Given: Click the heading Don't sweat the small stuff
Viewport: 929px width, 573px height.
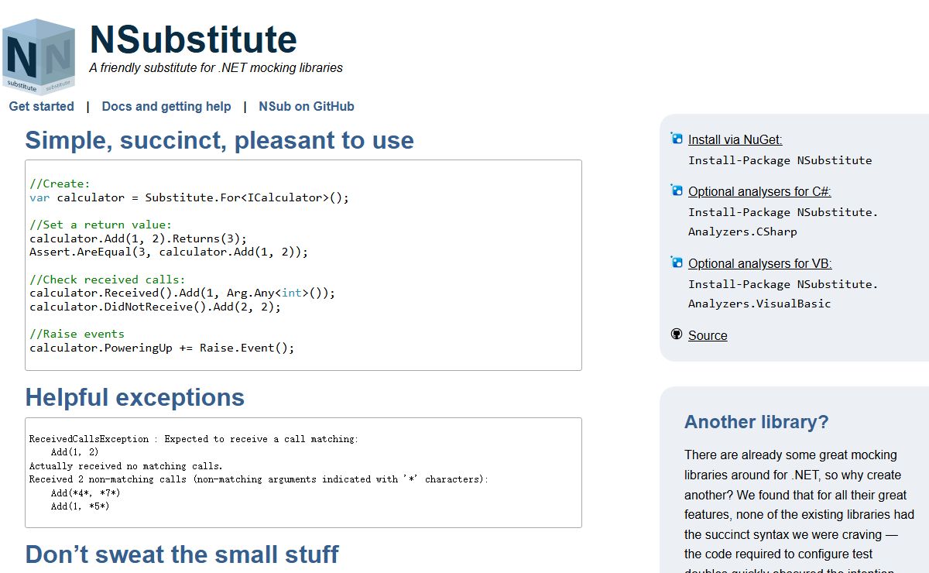Looking at the screenshot, I should [182, 554].
